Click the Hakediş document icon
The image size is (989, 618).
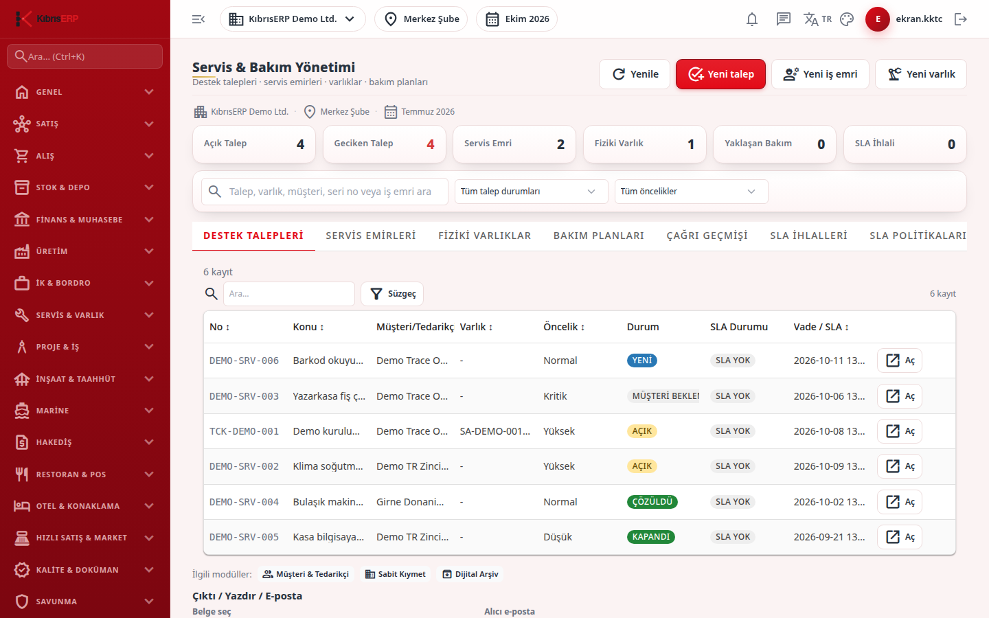[22, 442]
